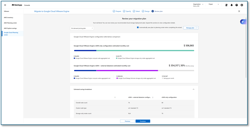
Task: Open the agents connector icon in header
Action: (x=226, y=5)
